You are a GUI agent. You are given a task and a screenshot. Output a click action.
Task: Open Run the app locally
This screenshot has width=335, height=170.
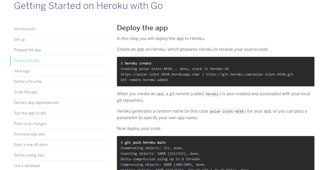[30, 113]
